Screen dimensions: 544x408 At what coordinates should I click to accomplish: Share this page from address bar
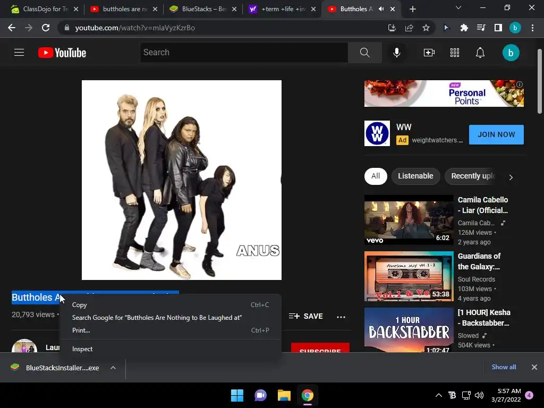409,28
